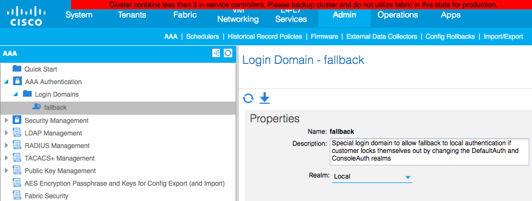Click the Quick Start folder icon

point(16,69)
